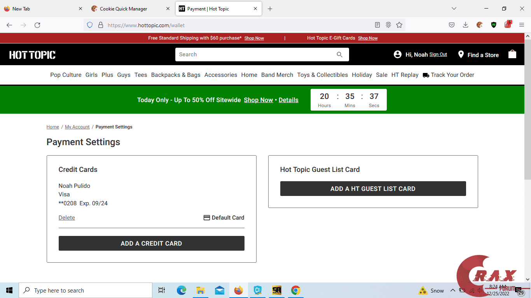Go to My Account breadcrumb
Viewport: 531px width, 298px height.
[77, 127]
